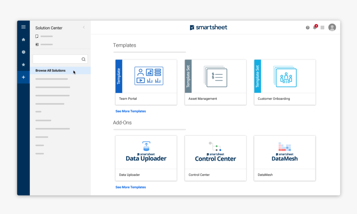The image size is (357, 214).
Task: Click the Data Uploader caption below the logo
Action: (x=130, y=175)
